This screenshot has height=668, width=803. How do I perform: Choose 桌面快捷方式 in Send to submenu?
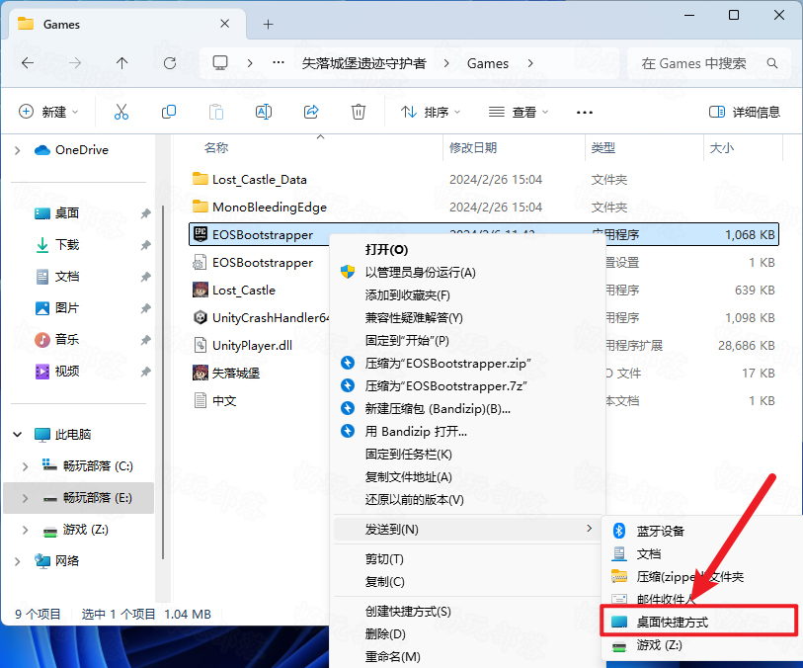[699, 622]
